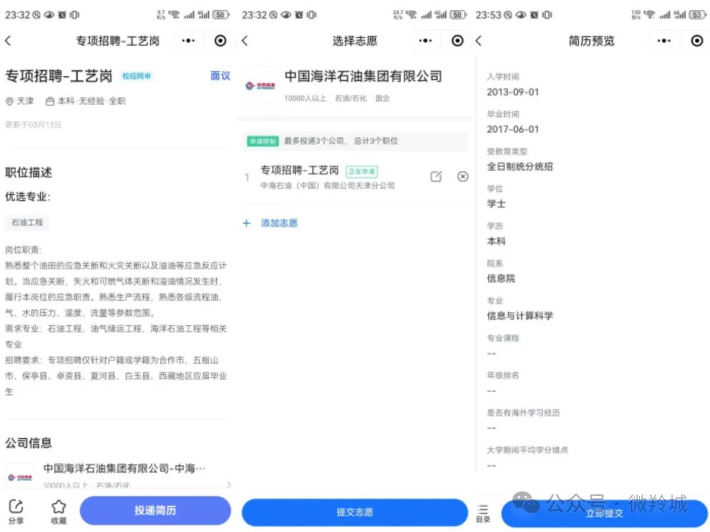Open the more options menu on 选择志愿 page

(425, 40)
